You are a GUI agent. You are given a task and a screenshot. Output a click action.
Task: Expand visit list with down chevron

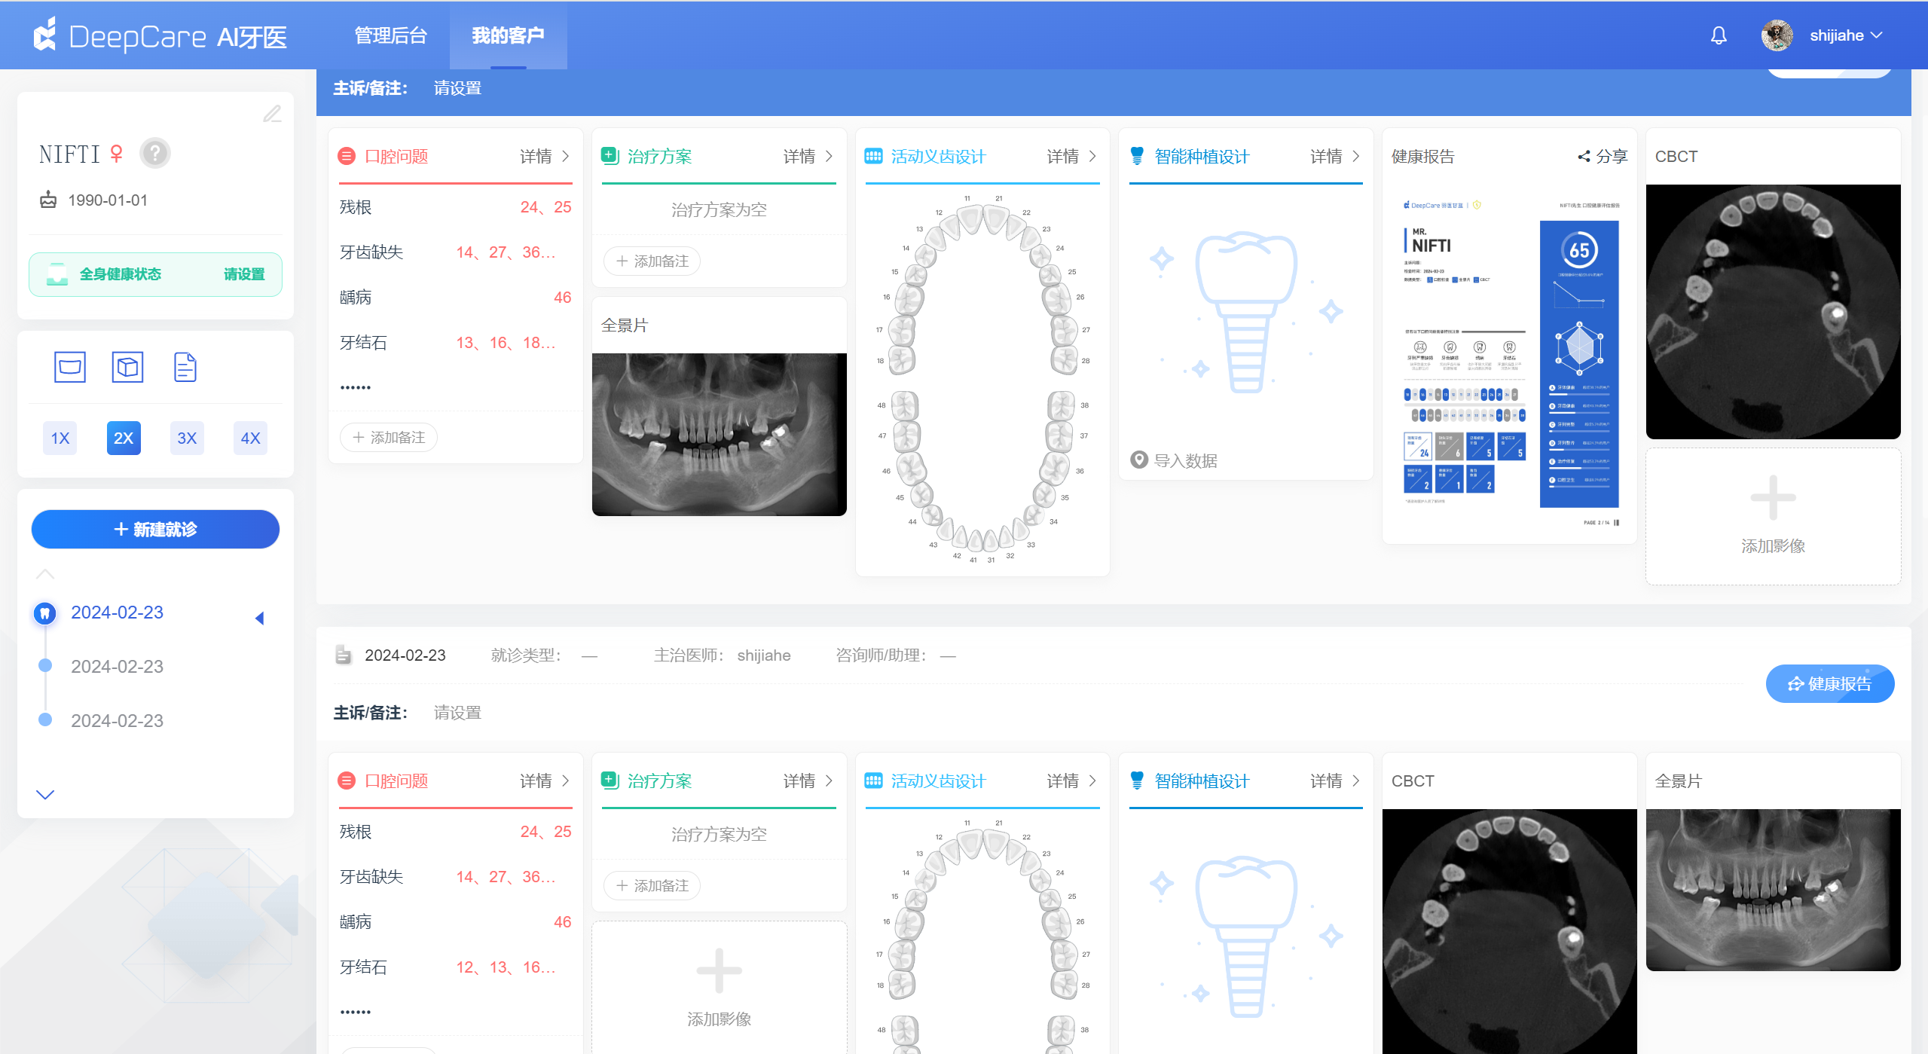coord(45,795)
